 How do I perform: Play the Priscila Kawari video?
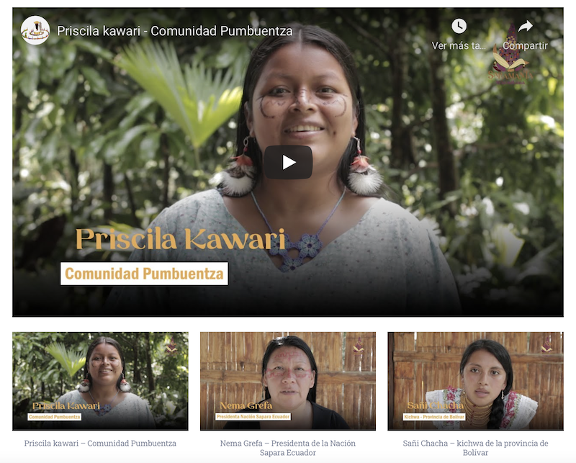point(288,162)
